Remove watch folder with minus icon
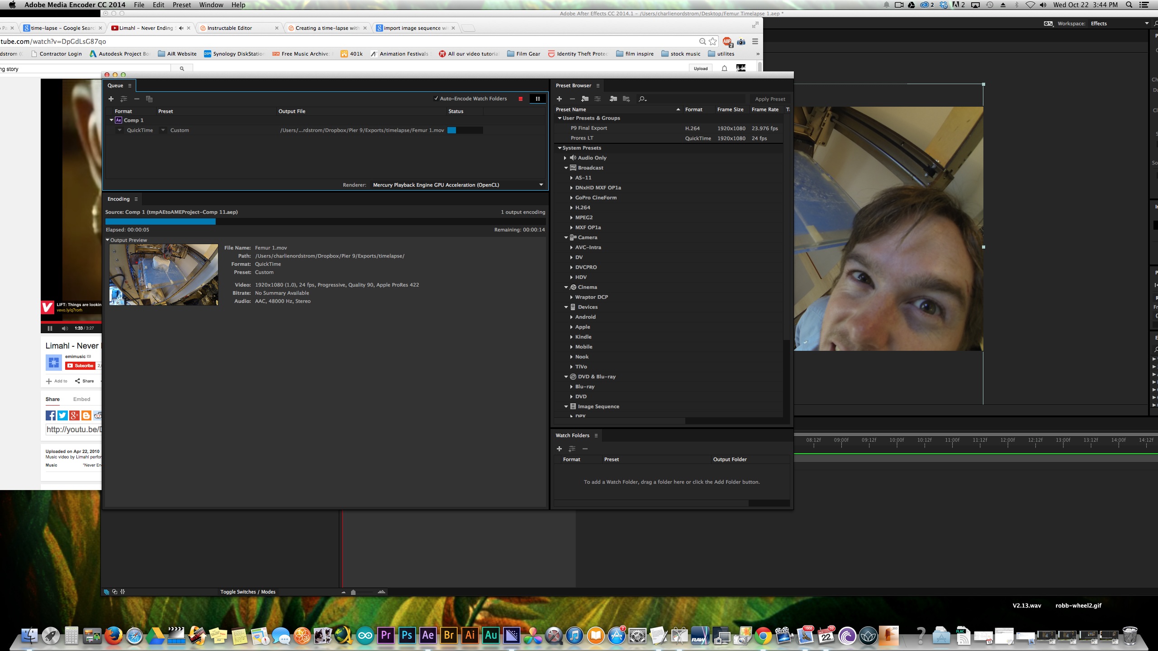1158x651 pixels. click(x=585, y=448)
